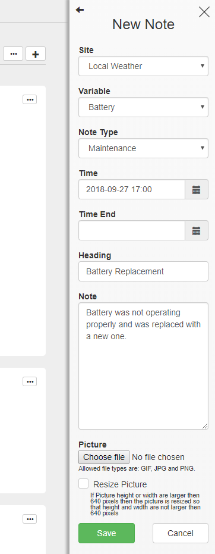This screenshot has width=215, height=554.
Task: Expand the Note Type dropdown showing Maintenance
Action: pyautogui.click(x=144, y=148)
